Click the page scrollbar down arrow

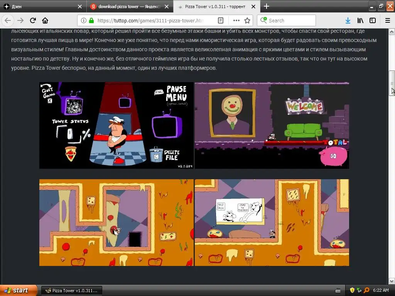(x=392, y=281)
